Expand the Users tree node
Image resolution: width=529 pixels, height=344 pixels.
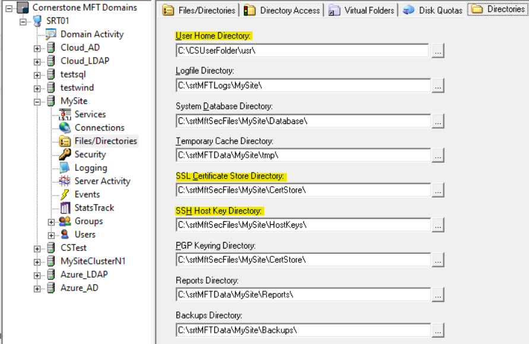(x=52, y=235)
